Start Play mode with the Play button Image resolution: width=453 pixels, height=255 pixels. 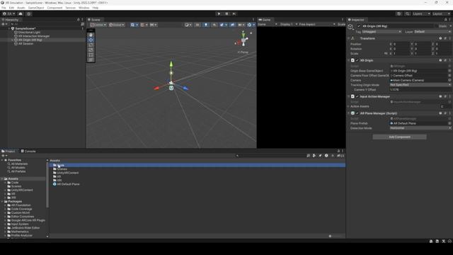point(219,13)
